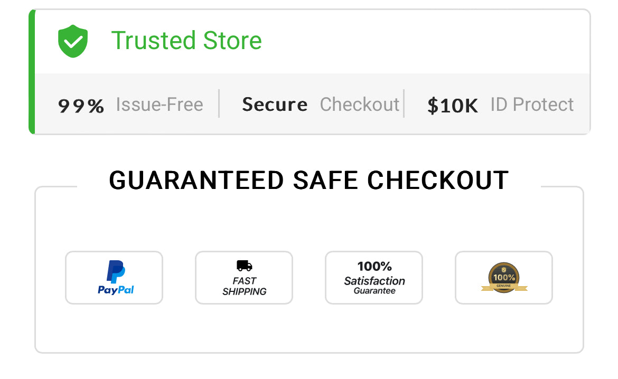Click the PayPal logo icon
The width and height of the screenshot is (618, 379).
click(x=116, y=271)
